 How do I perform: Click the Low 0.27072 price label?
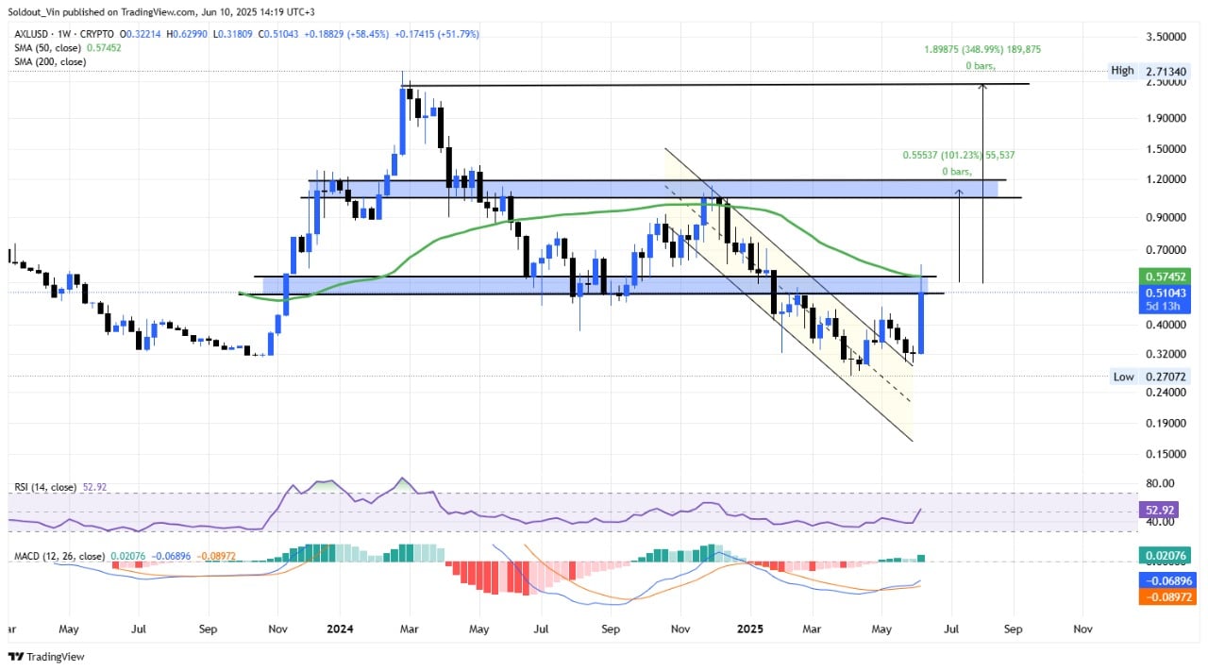coord(1150,377)
